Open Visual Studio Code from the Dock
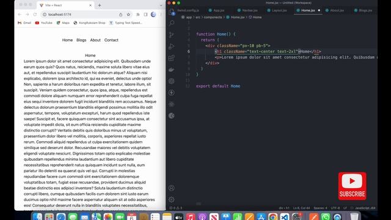Image resolution: width=391 pixels, height=220 pixels. (x=285, y=217)
